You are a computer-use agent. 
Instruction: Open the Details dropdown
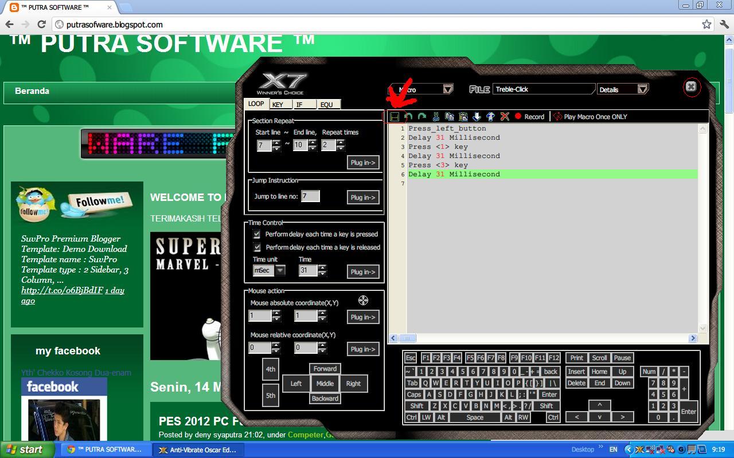(642, 89)
